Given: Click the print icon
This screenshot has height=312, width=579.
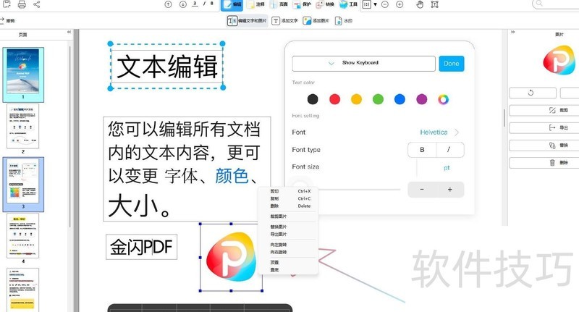Looking at the screenshot, I should pyautogui.click(x=22, y=4).
